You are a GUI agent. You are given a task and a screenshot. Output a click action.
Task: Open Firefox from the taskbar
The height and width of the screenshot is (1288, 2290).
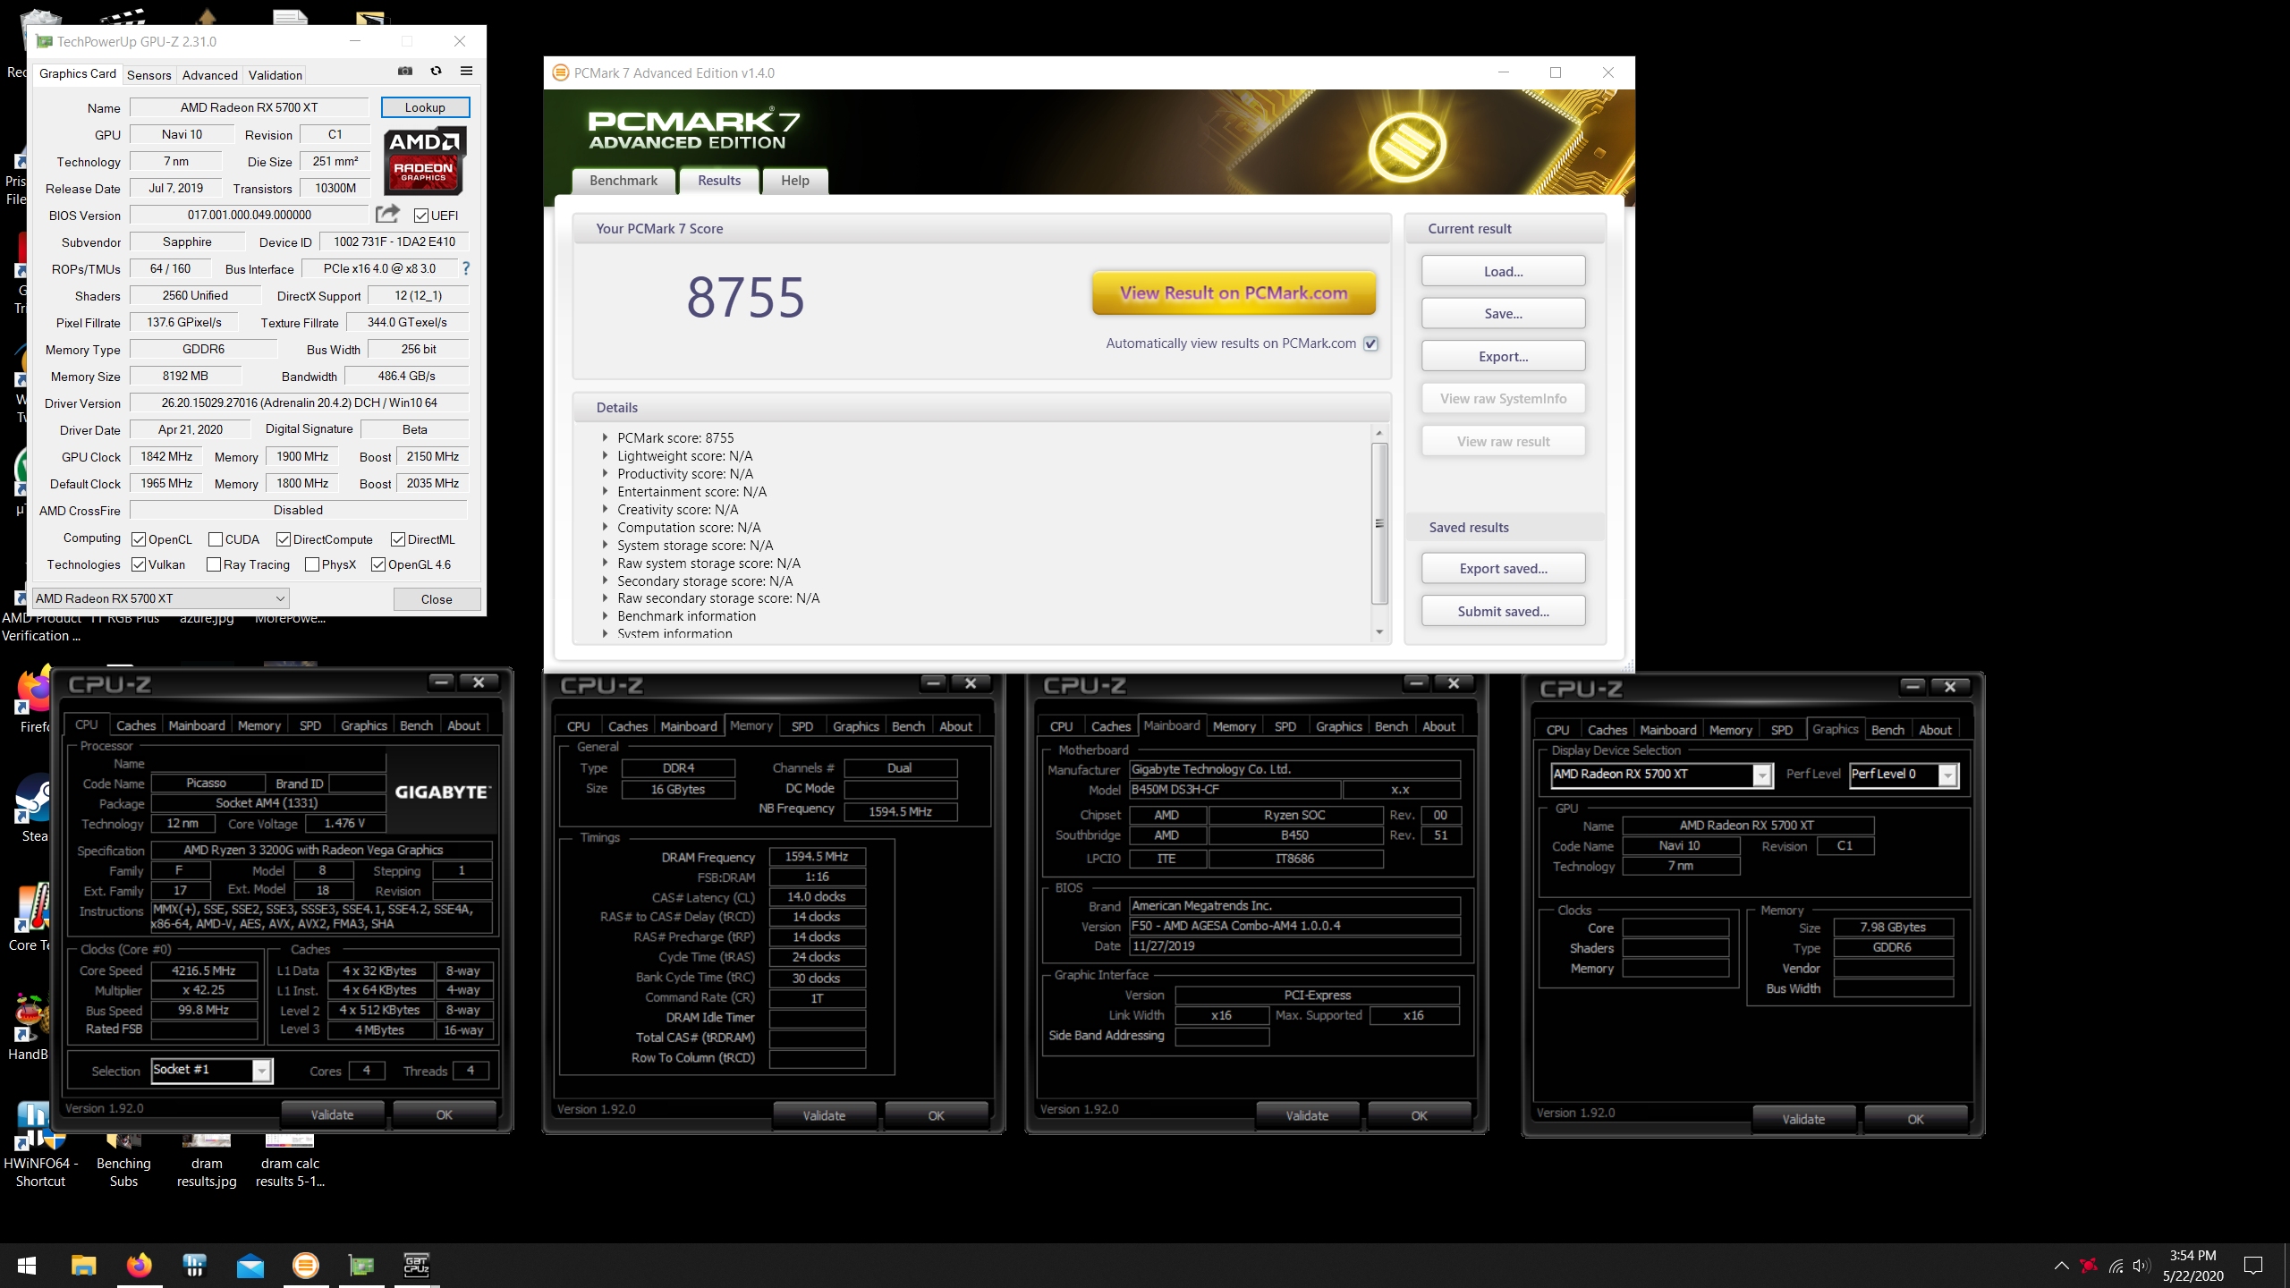pos(139,1266)
